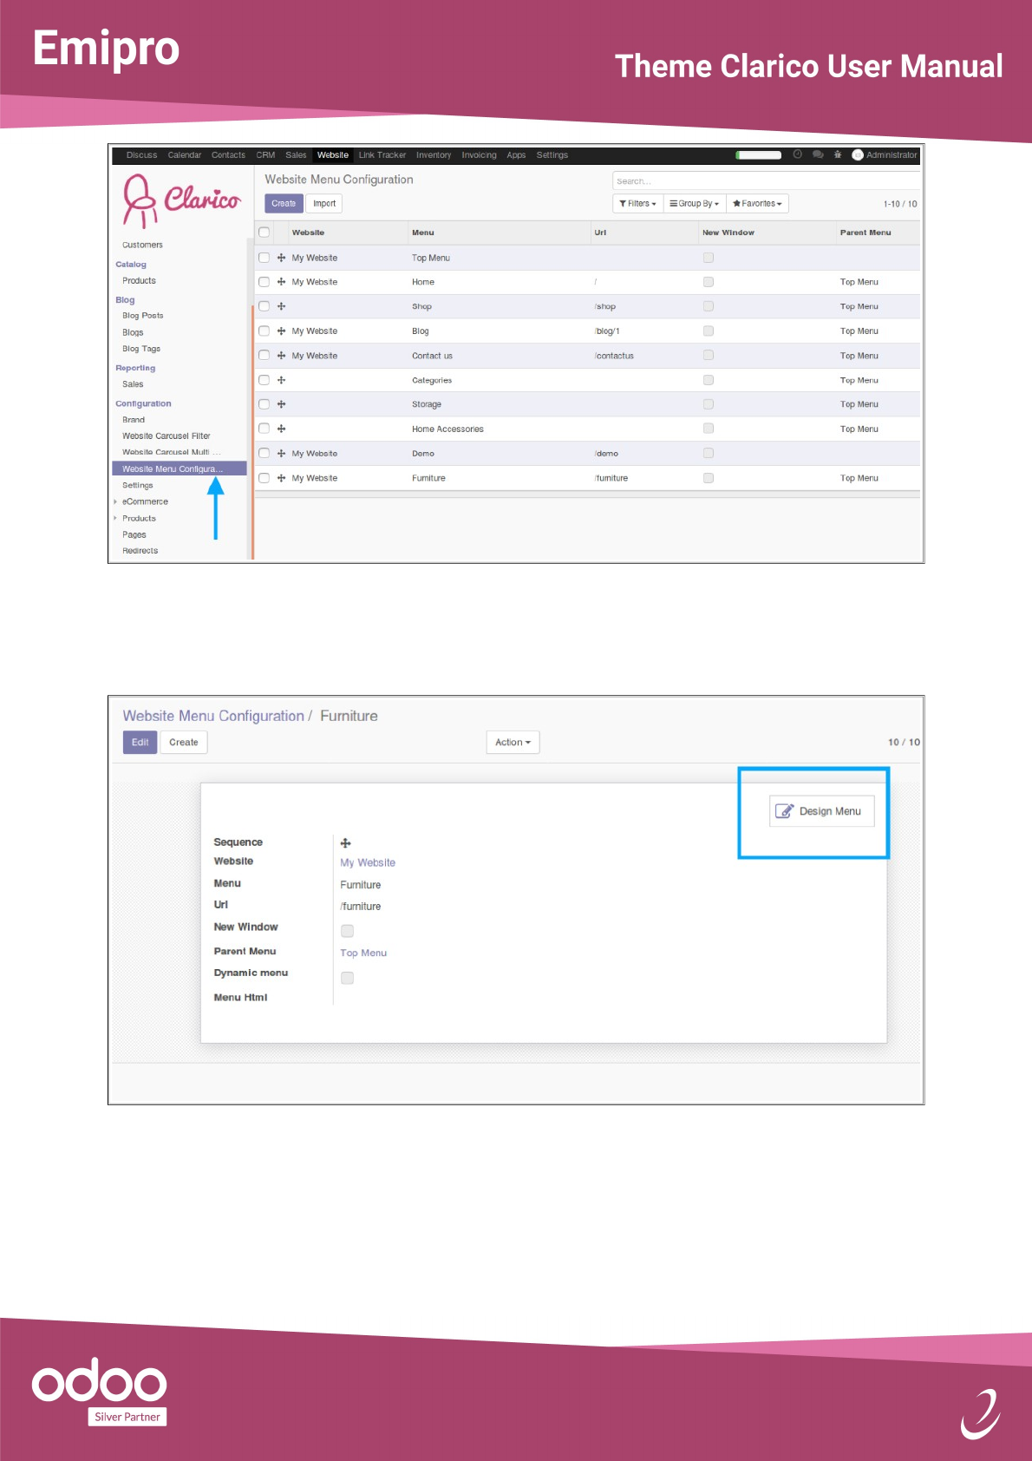Open the Link Tracker menu
The height and width of the screenshot is (1461, 1032).
pyautogui.click(x=382, y=155)
